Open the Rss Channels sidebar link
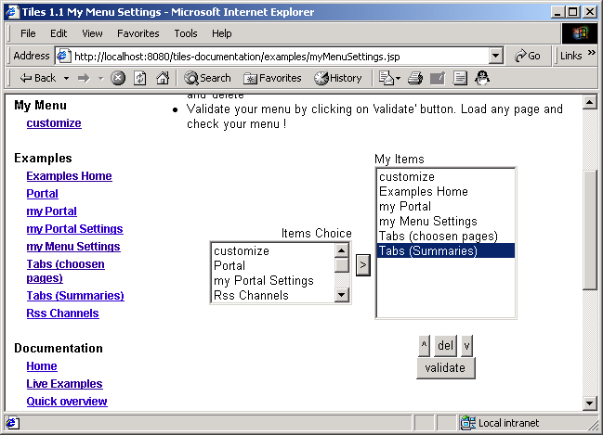603x435 pixels. pyautogui.click(x=62, y=313)
